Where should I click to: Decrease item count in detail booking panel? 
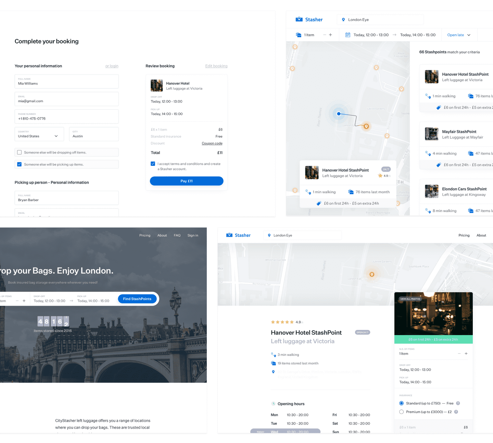pos(459,354)
